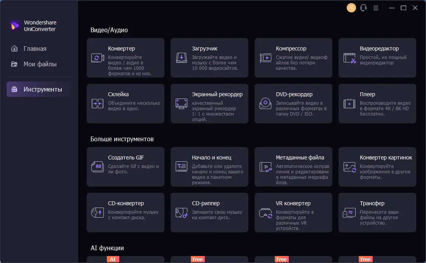
Task: Open the Компрессор compressor icon
Action: (x=265, y=58)
